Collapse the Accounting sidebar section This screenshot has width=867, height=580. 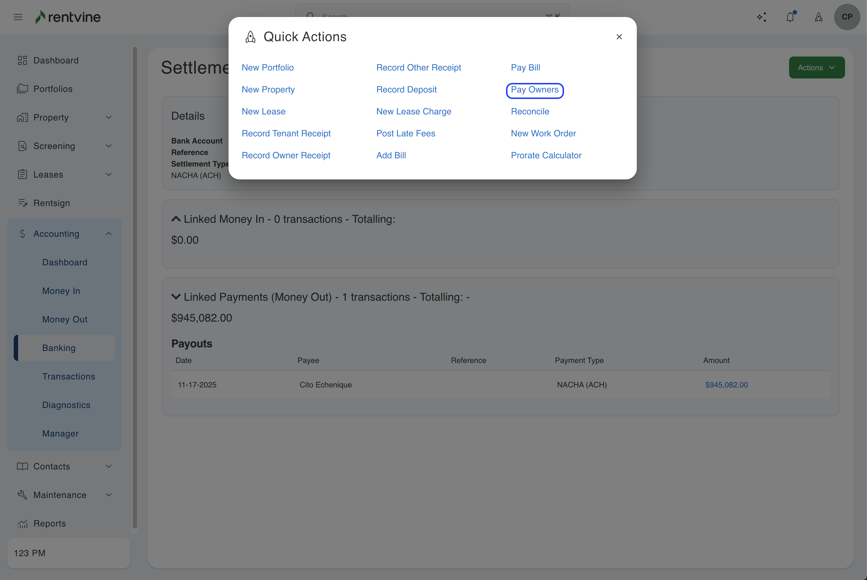109,234
